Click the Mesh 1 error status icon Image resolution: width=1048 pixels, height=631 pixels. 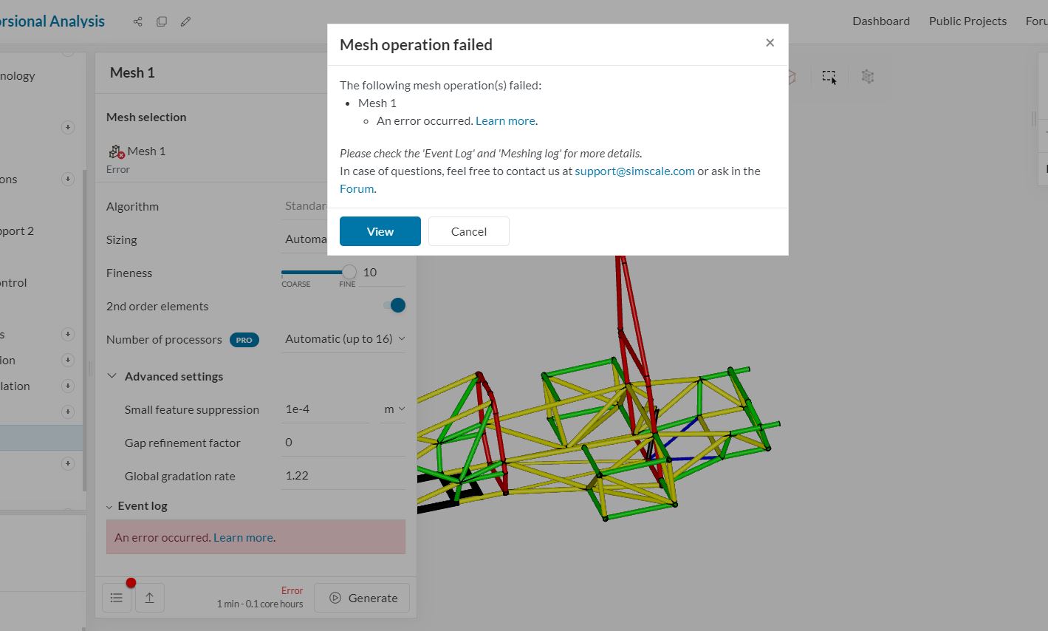(116, 151)
